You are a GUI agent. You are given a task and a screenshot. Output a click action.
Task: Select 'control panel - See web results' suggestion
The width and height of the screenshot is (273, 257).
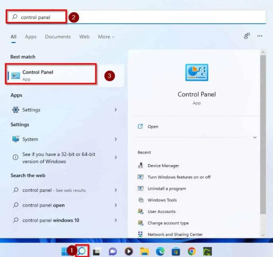(x=65, y=190)
